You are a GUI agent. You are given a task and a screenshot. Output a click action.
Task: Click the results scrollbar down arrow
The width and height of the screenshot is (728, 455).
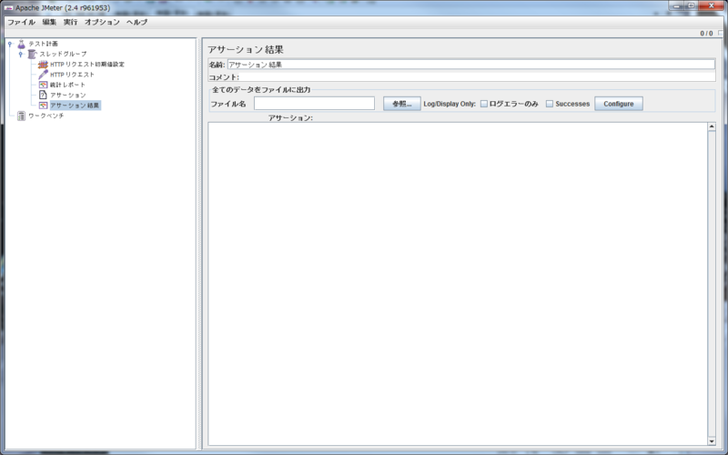point(712,441)
